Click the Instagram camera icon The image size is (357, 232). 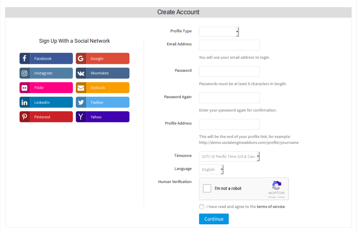tap(24, 73)
